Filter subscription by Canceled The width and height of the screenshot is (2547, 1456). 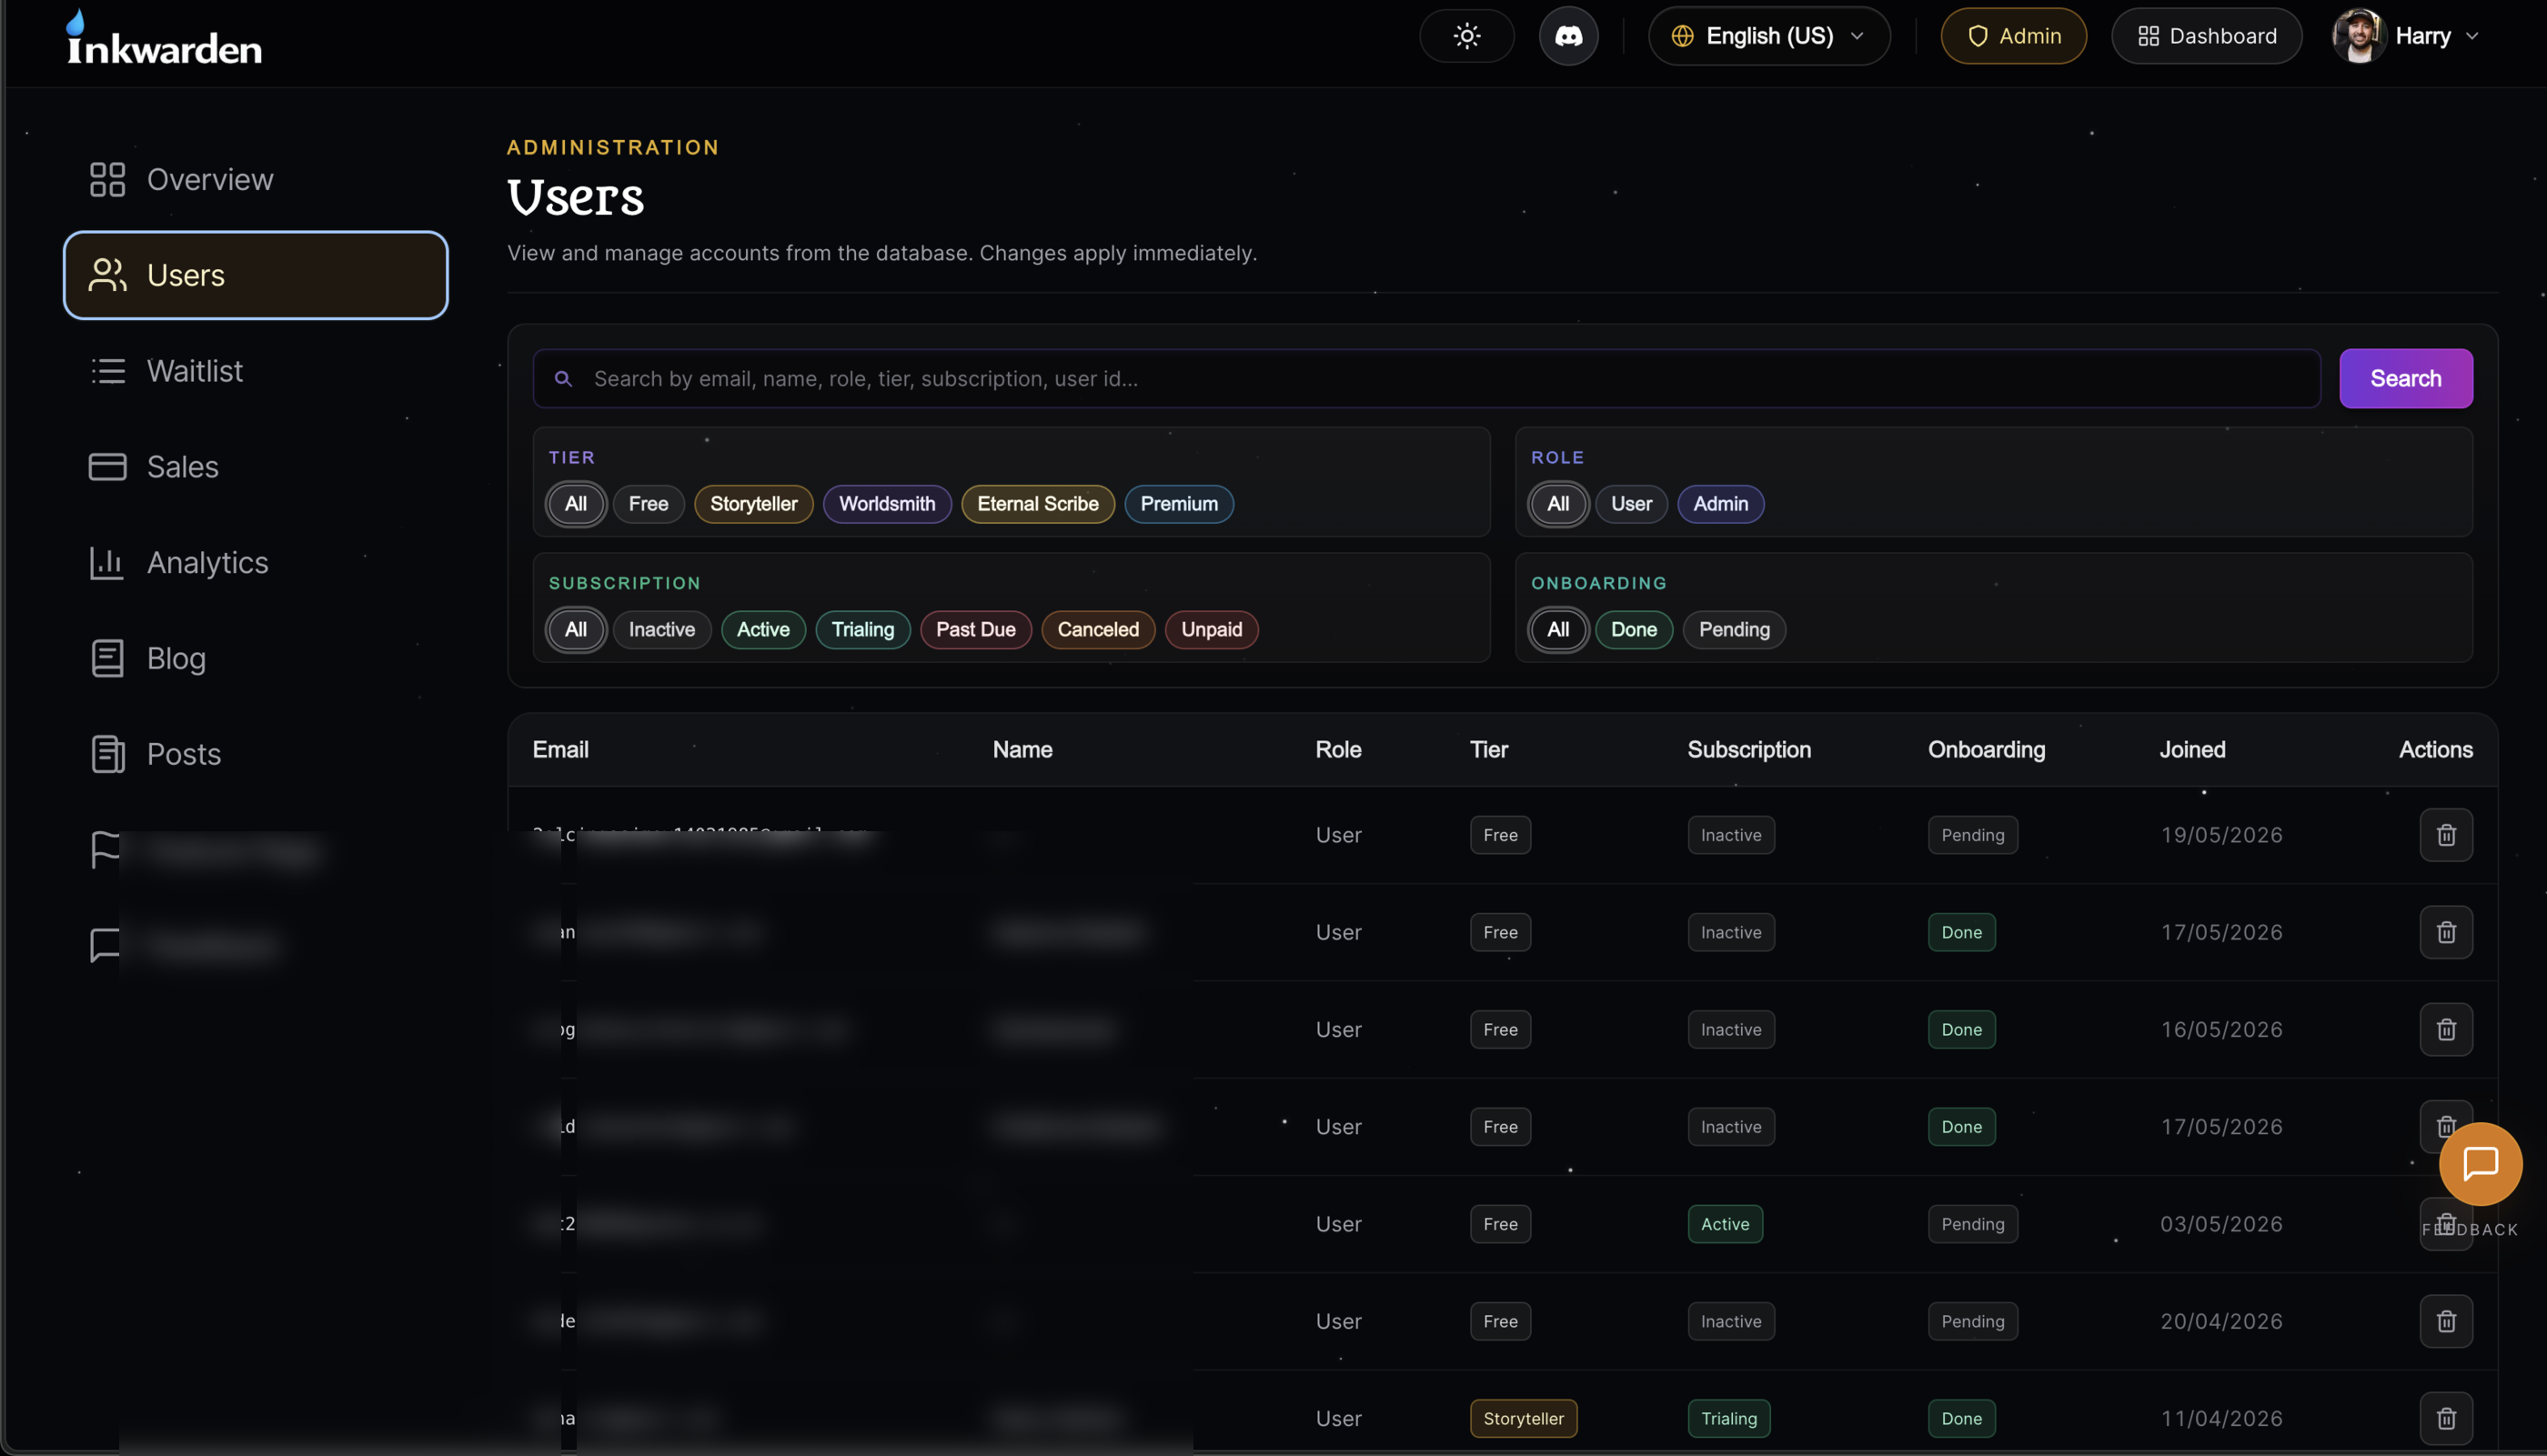[x=1098, y=630]
